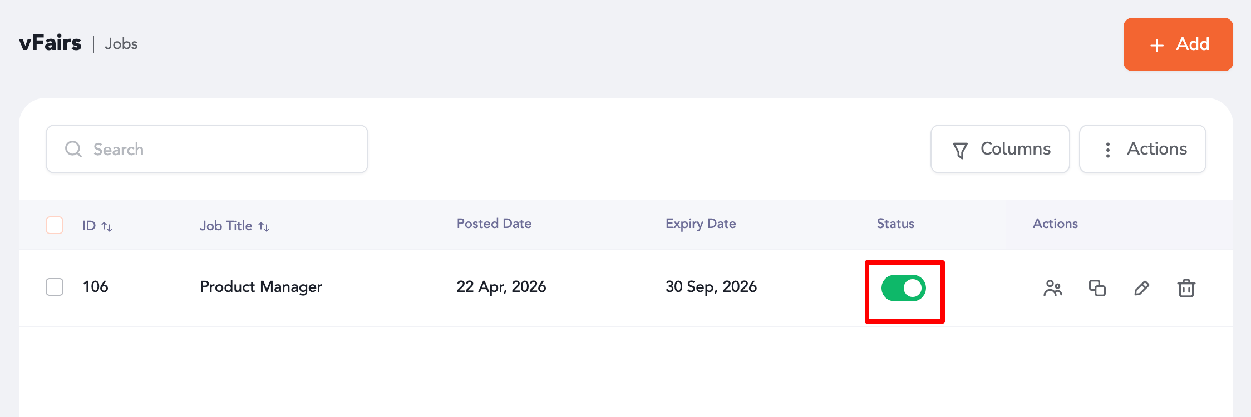This screenshot has height=417, width=1251.
Task: Check the row 106 checkbox
Action: pos(55,287)
